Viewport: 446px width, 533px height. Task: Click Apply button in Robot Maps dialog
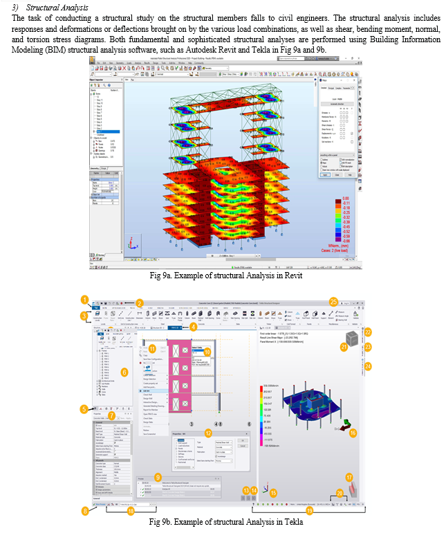pos(326,175)
